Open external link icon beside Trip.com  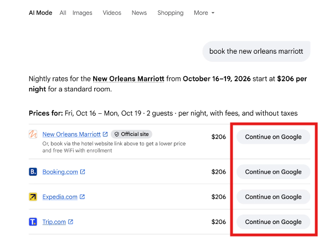click(70, 222)
